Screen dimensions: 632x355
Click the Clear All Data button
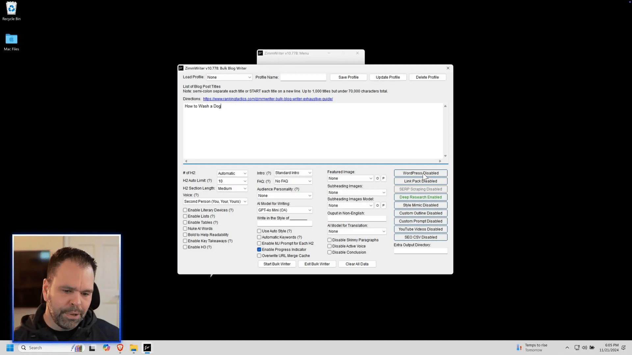(x=357, y=264)
